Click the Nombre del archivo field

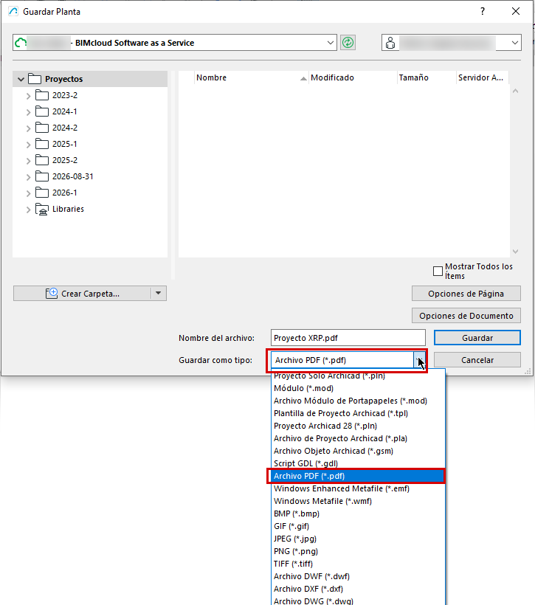point(348,338)
